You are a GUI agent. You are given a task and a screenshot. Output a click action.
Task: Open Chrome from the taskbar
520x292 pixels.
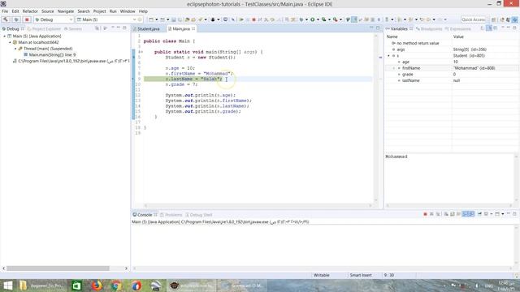point(116,286)
